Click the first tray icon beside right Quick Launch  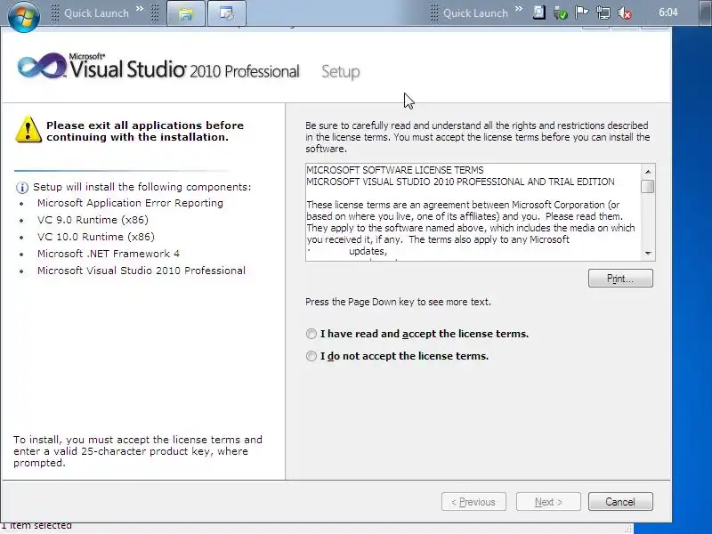point(539,12)
